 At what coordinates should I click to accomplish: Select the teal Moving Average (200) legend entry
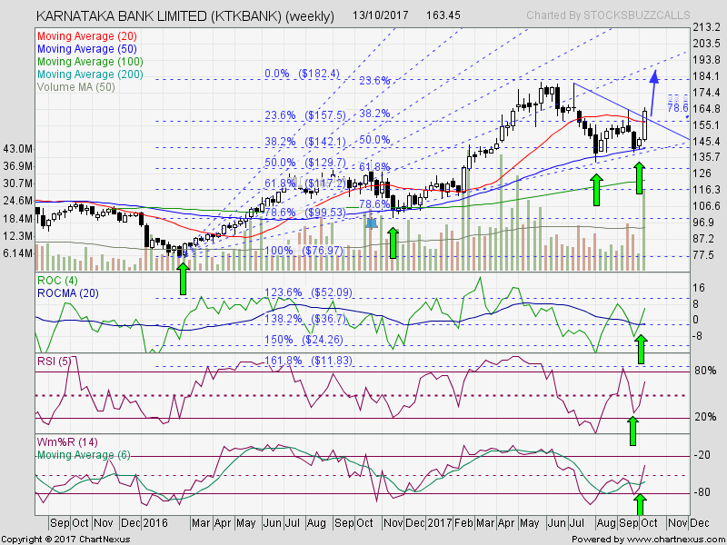click(x=90, y=74)
